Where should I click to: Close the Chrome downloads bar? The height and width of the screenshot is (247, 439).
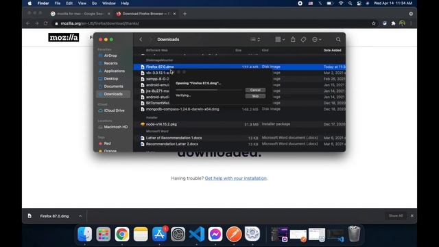[x=412, y=216]
